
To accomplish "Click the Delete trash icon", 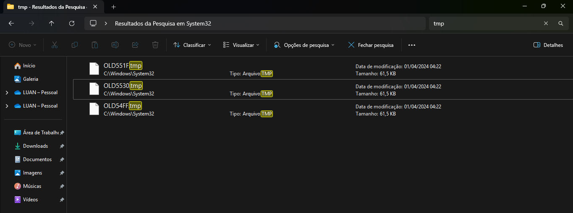I will click(155, 45).
